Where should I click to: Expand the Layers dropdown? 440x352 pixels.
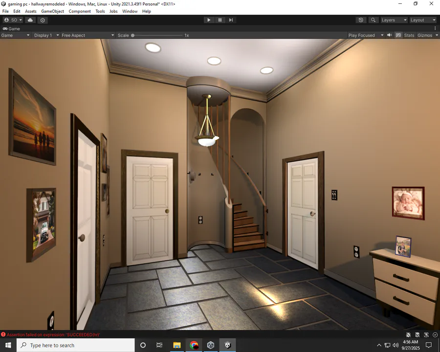click(x=394, y=20)
